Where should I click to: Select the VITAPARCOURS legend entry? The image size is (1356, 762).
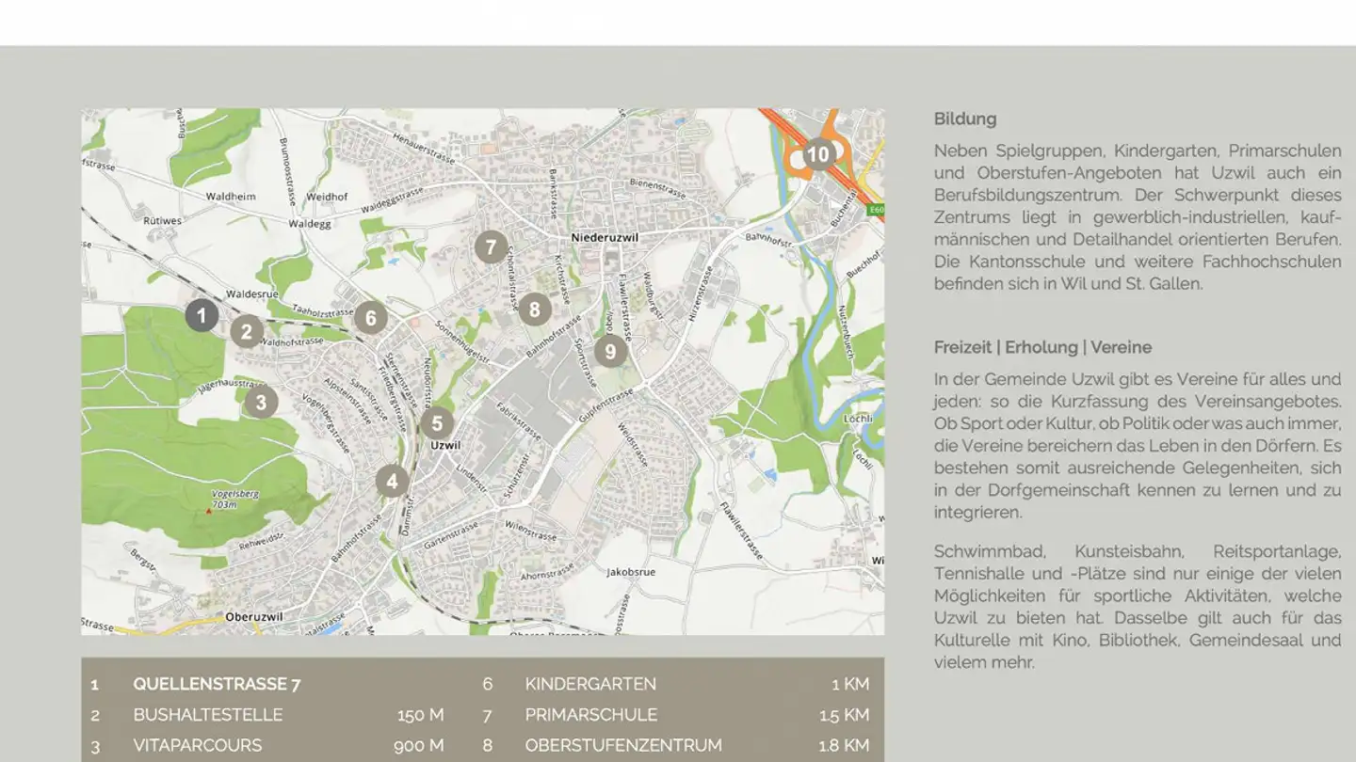click(197, 745)
